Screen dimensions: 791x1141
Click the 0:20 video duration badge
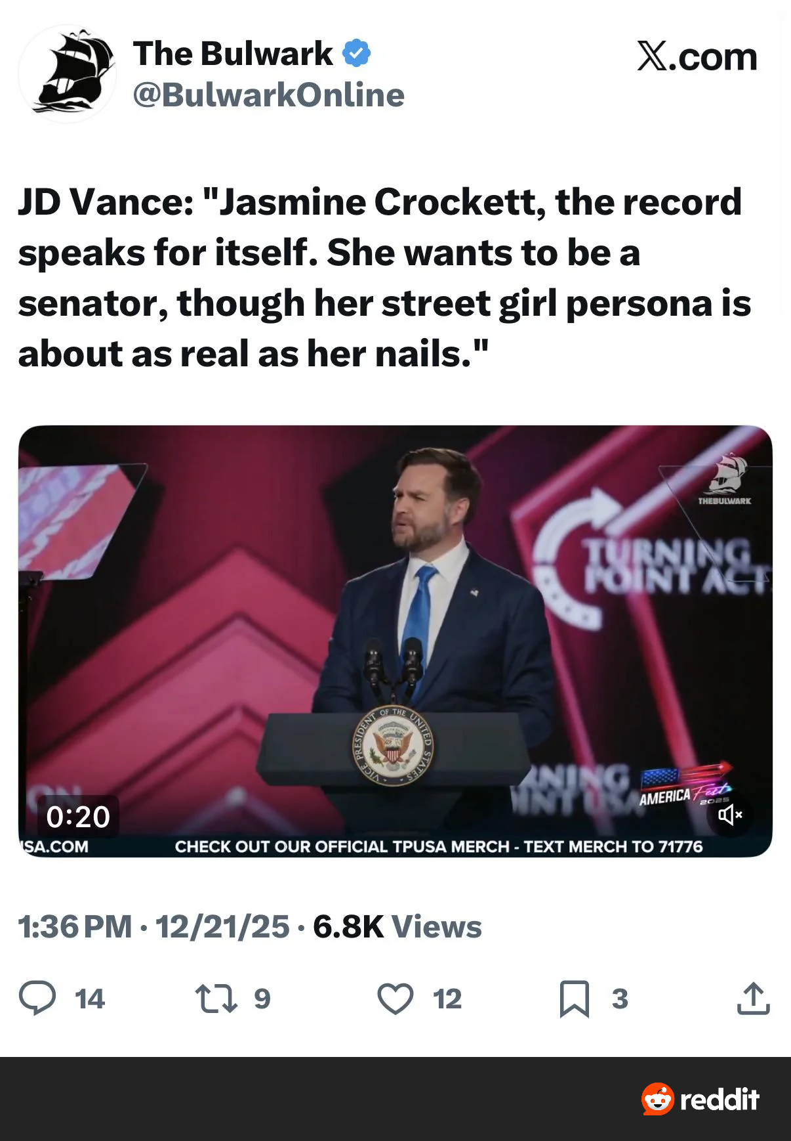click(x=78, y=817)
